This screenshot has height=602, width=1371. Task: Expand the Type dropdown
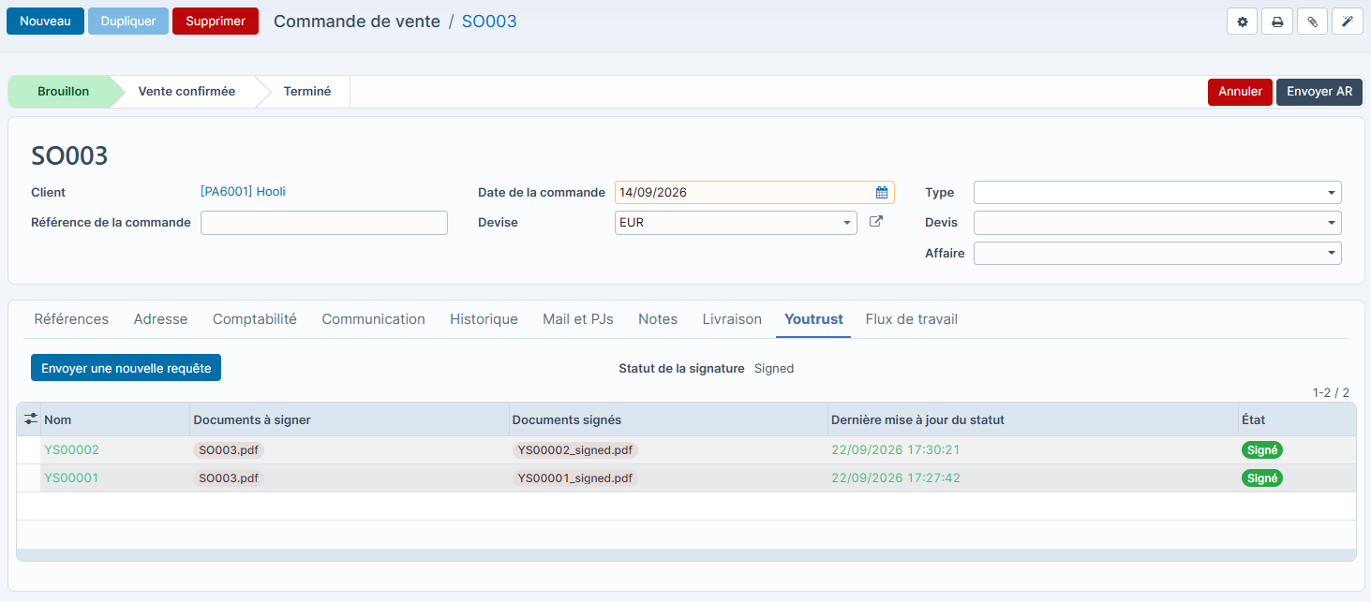[1157, 193]
